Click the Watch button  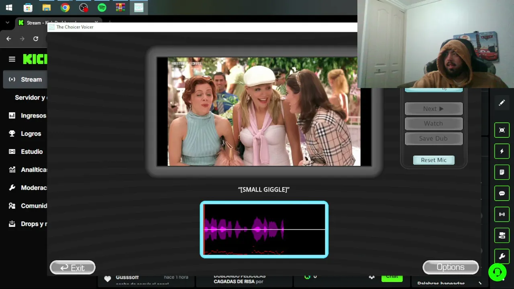[x=434, y=124]
